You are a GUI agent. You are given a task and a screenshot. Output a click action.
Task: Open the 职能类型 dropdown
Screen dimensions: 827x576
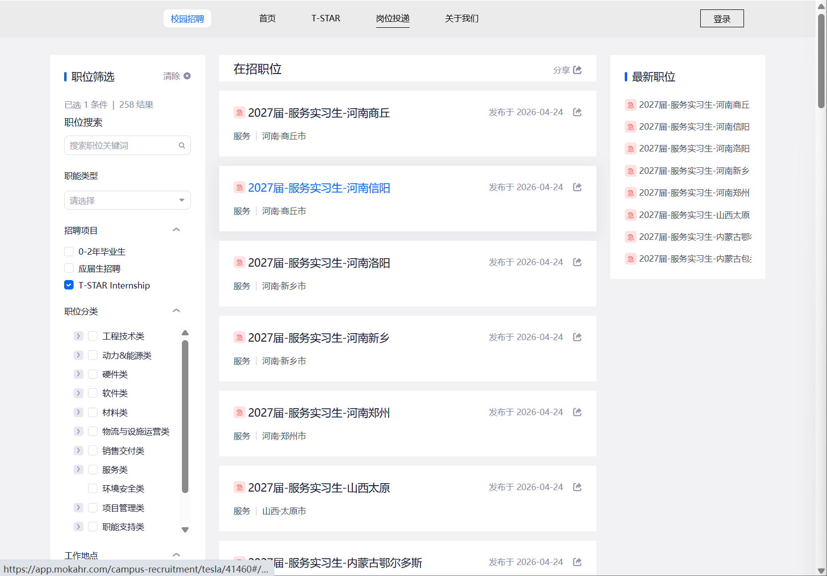pos(127,201)
